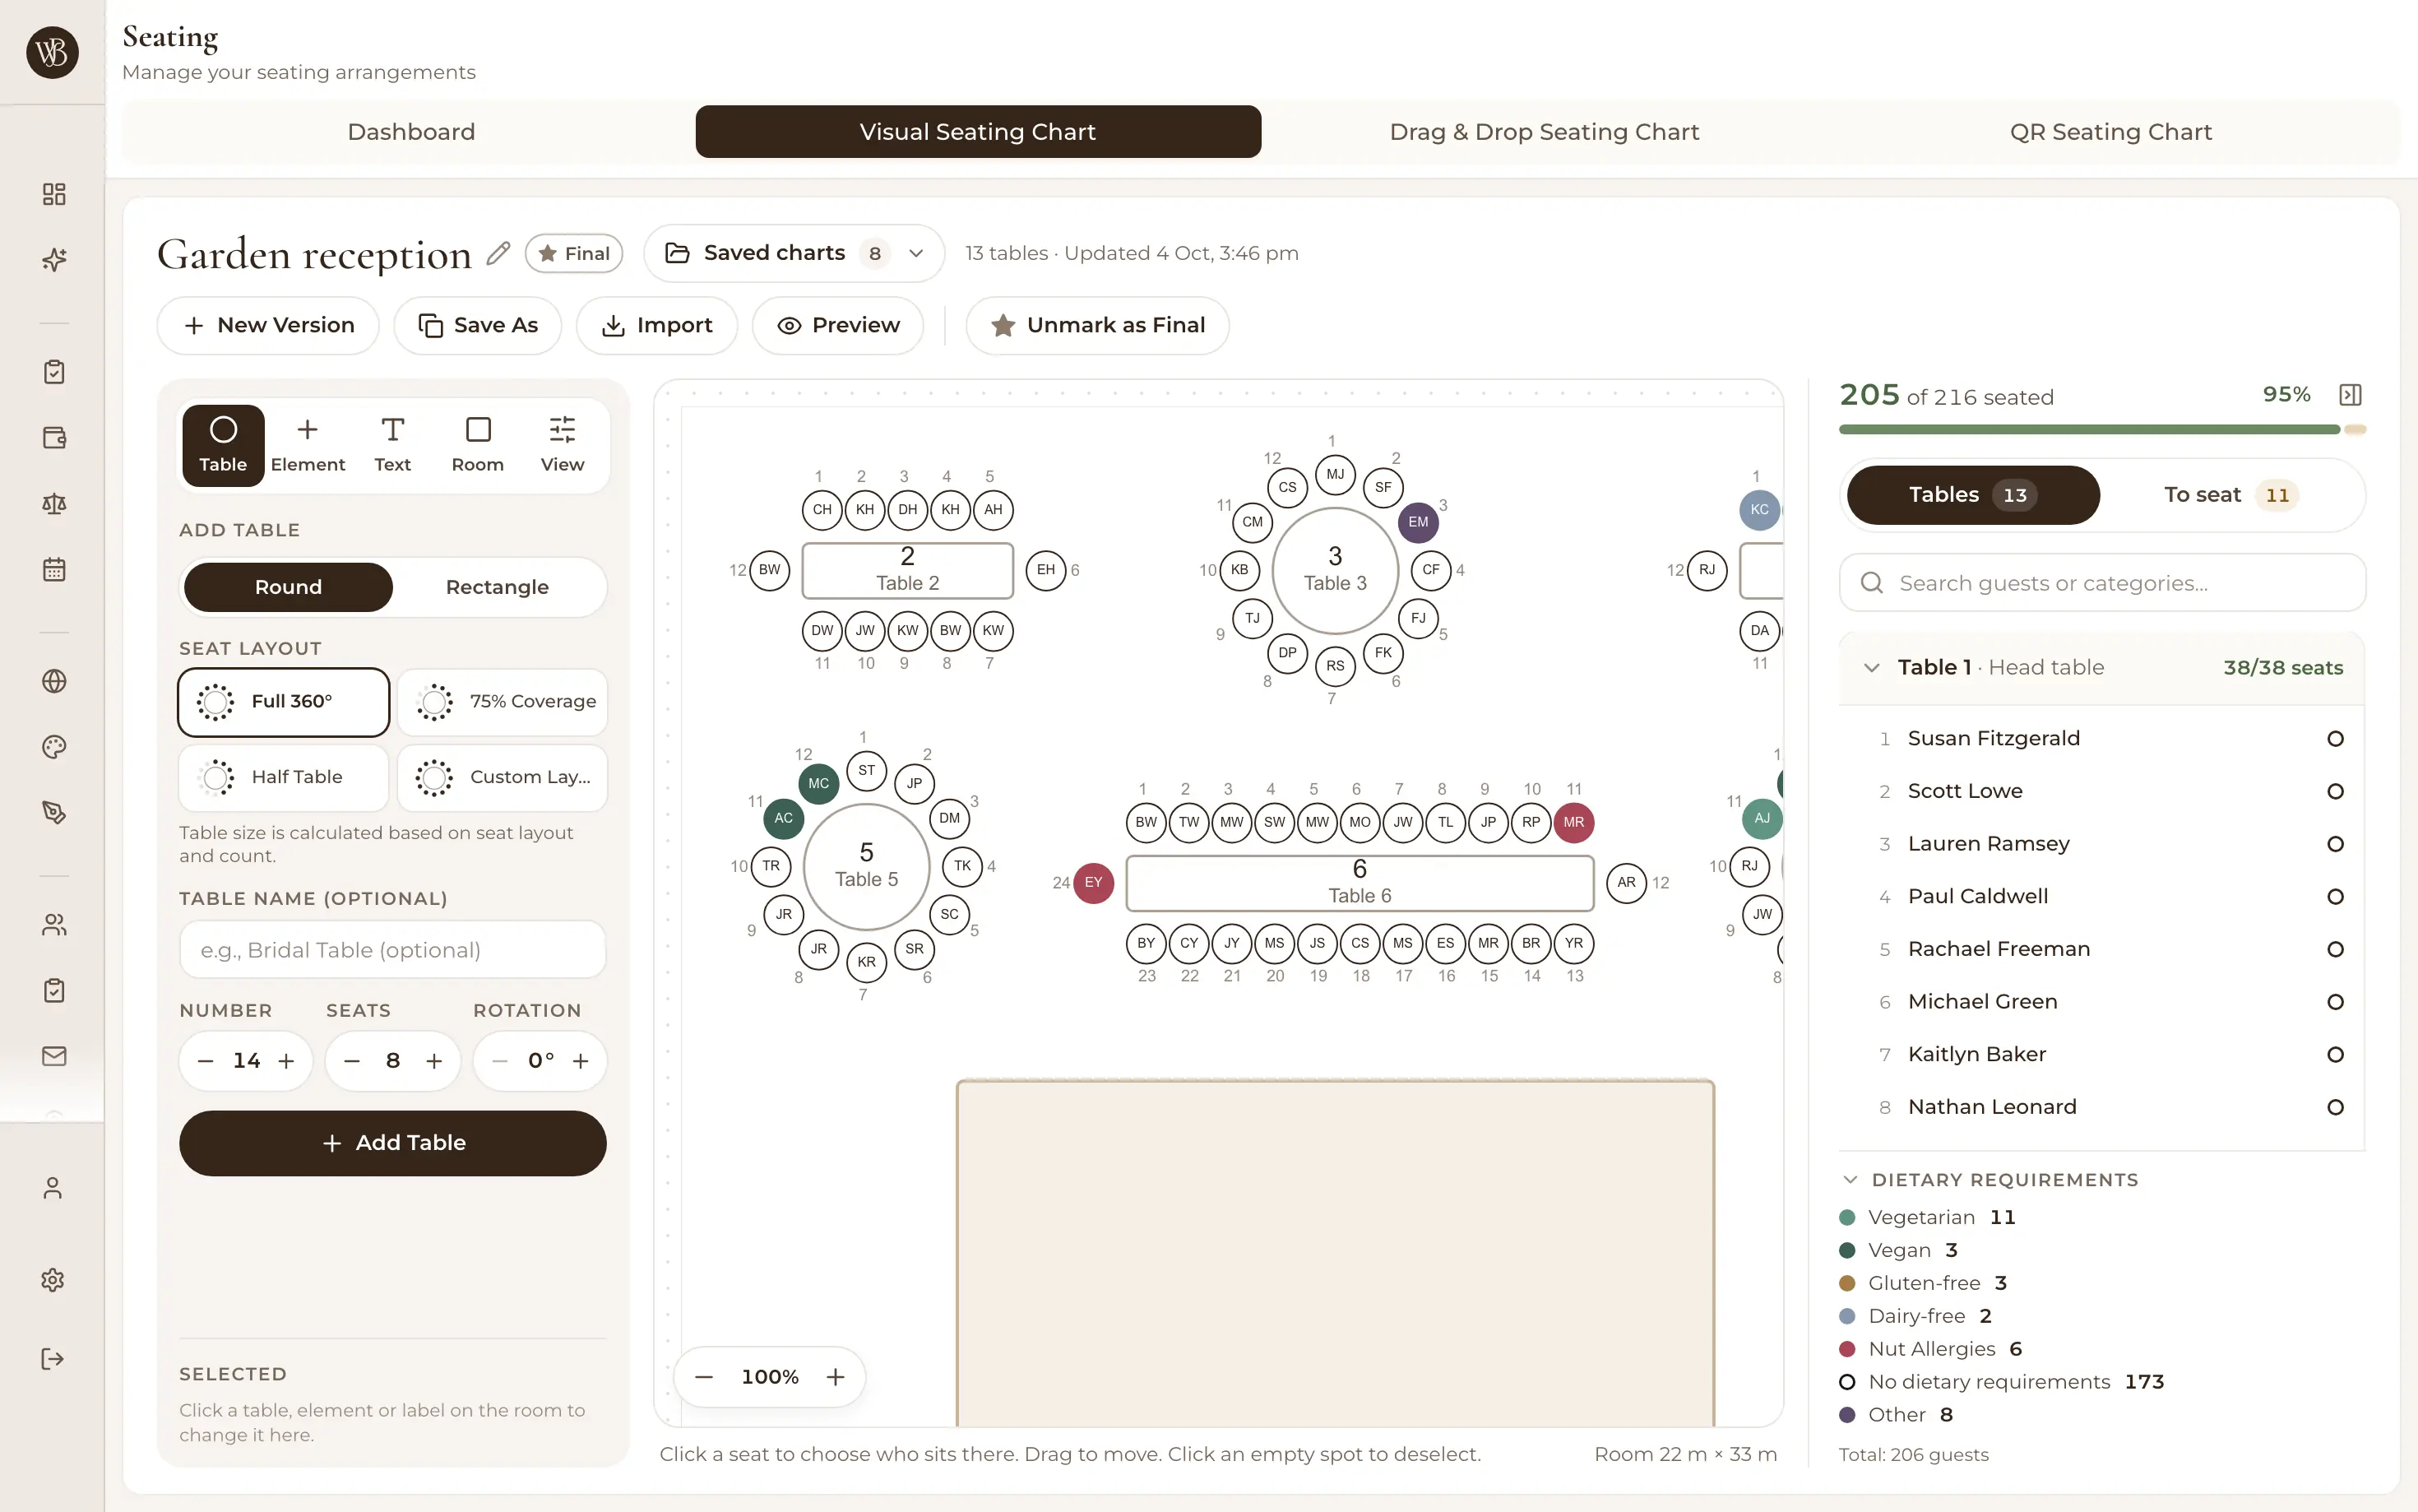This screenshot has height=1512, width=2418.
Task: Open the globe icon in sidebar
Action: click(x=54, y=681)
